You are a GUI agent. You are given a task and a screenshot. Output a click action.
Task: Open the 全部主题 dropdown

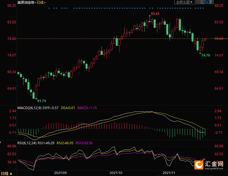[x=184, y=2]
